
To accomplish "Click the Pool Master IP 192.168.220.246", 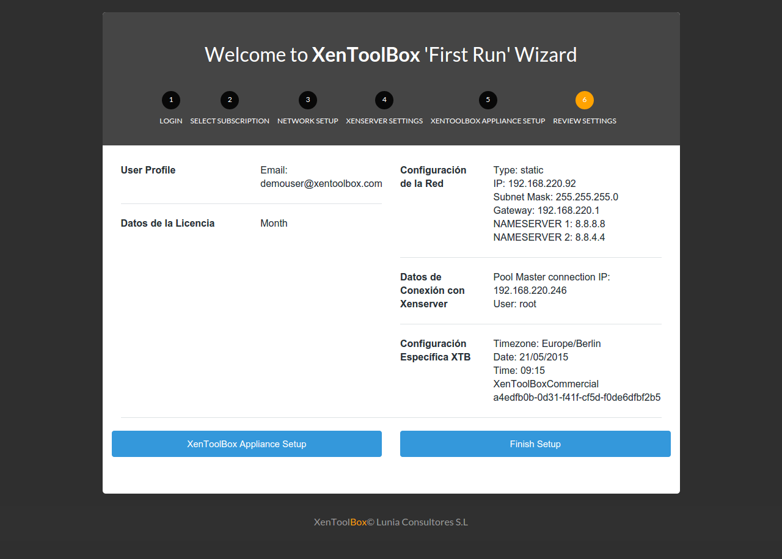I will (x=530, y=291).
